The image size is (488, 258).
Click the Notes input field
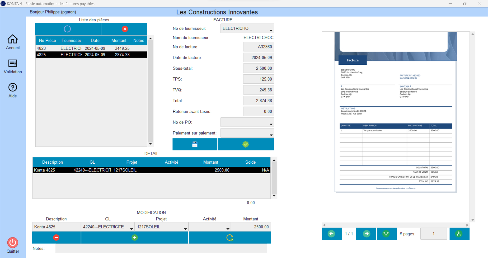(x=161, y=249)
